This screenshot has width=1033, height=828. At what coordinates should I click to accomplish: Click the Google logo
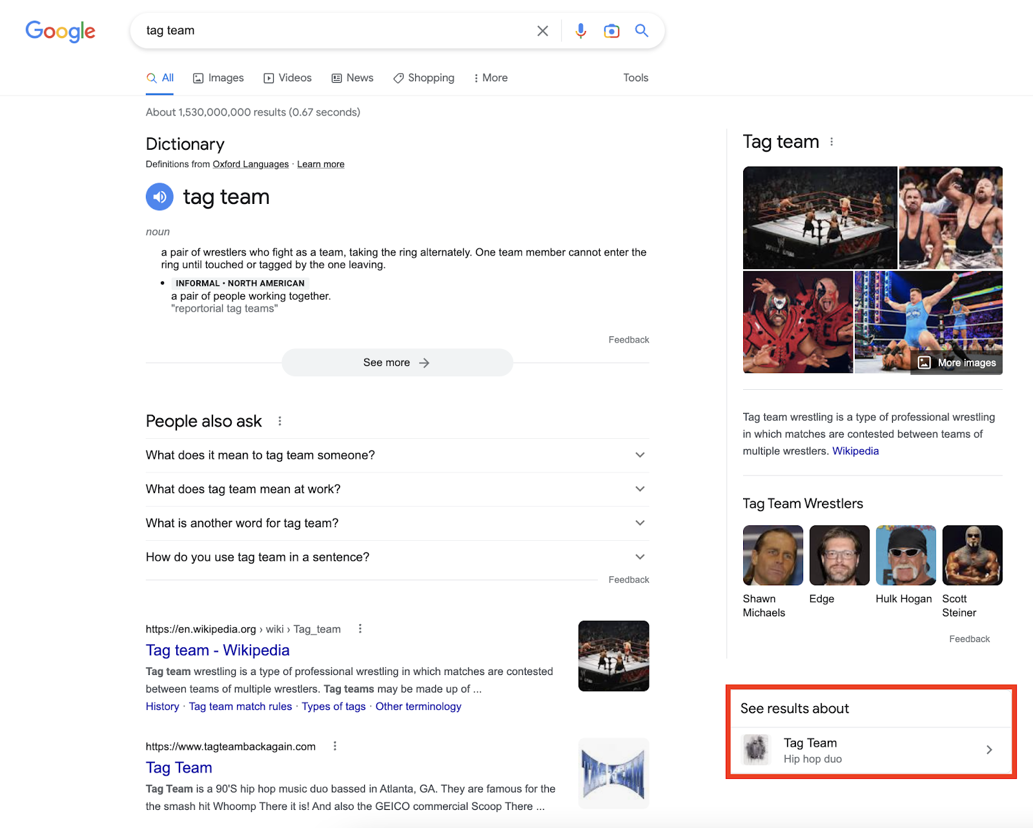tap(61, 30)
